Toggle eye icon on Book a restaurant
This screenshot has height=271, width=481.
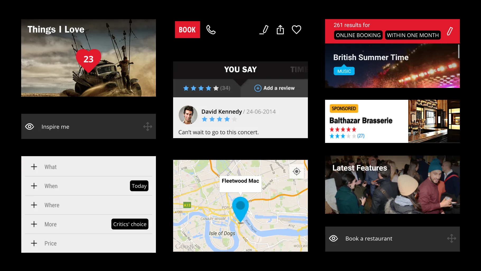click(334, 238)
